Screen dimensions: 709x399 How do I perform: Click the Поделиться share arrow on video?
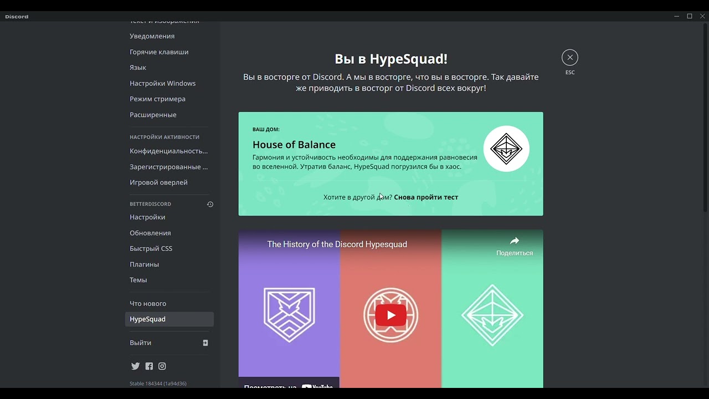pos(515,241)
